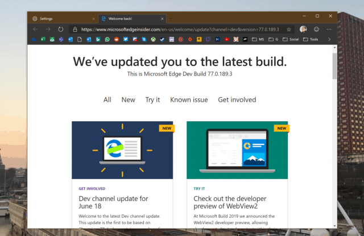Open the YouTube bookmark icon
Screen dimensions: 364x236
[x=227, y=39]
